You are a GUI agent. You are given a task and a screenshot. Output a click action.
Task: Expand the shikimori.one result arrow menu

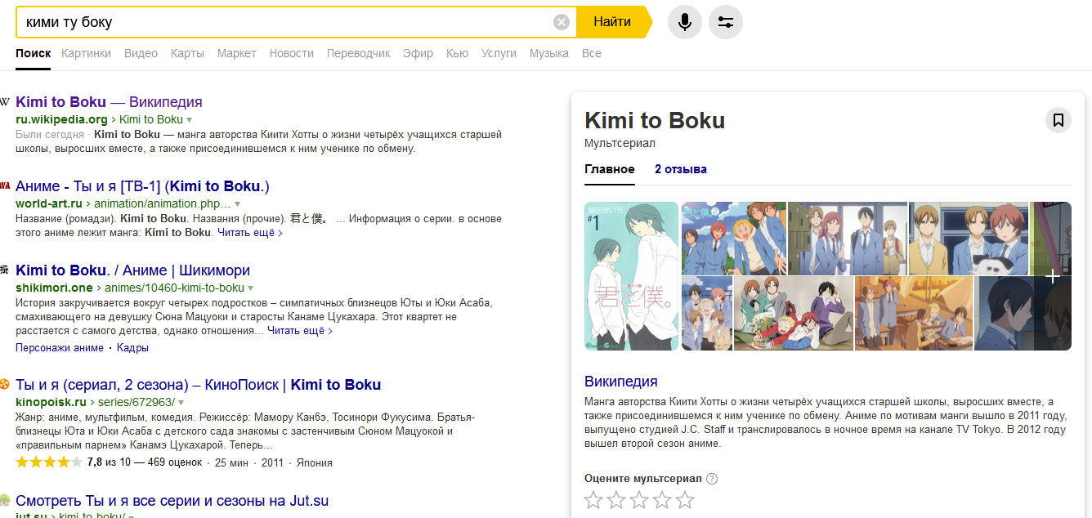point(251,288)
